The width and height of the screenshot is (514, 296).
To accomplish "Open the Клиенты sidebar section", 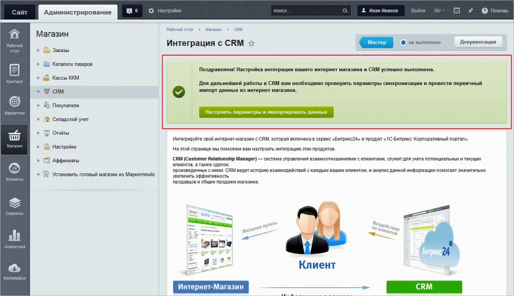I will point(15,172).
